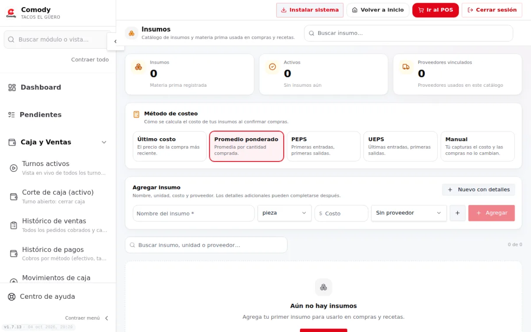Focus the Buscar módulo o vista field
The height and width of the screenshot is (332, 531).
coord(58,39)
